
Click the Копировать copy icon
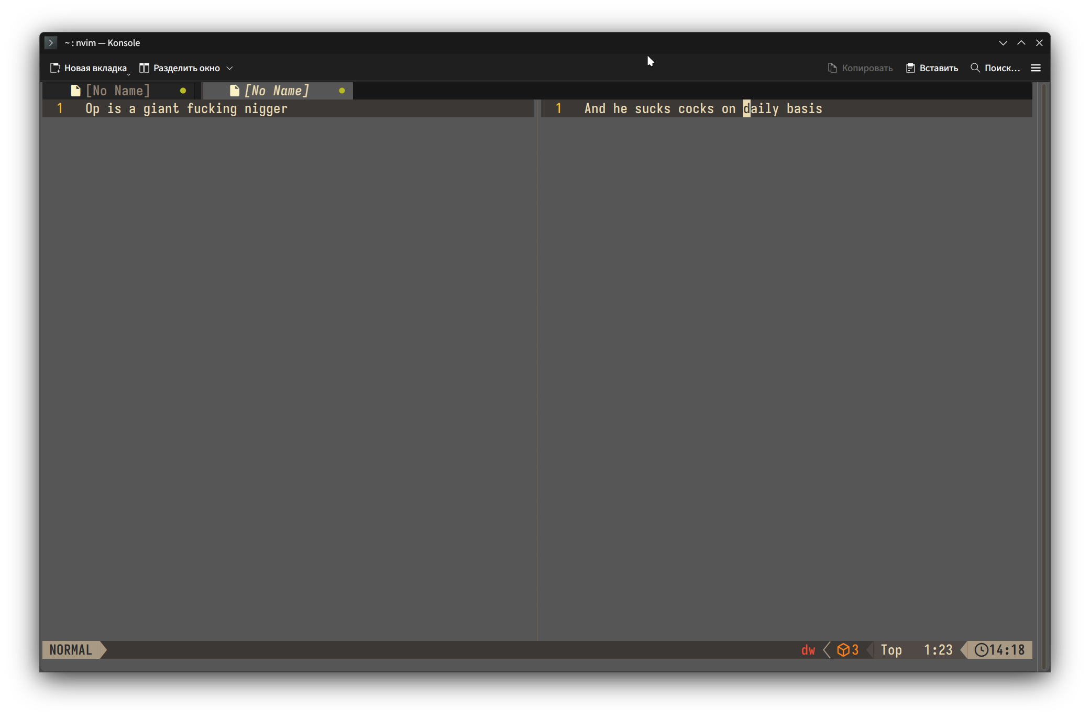click(x=832, y=68)
